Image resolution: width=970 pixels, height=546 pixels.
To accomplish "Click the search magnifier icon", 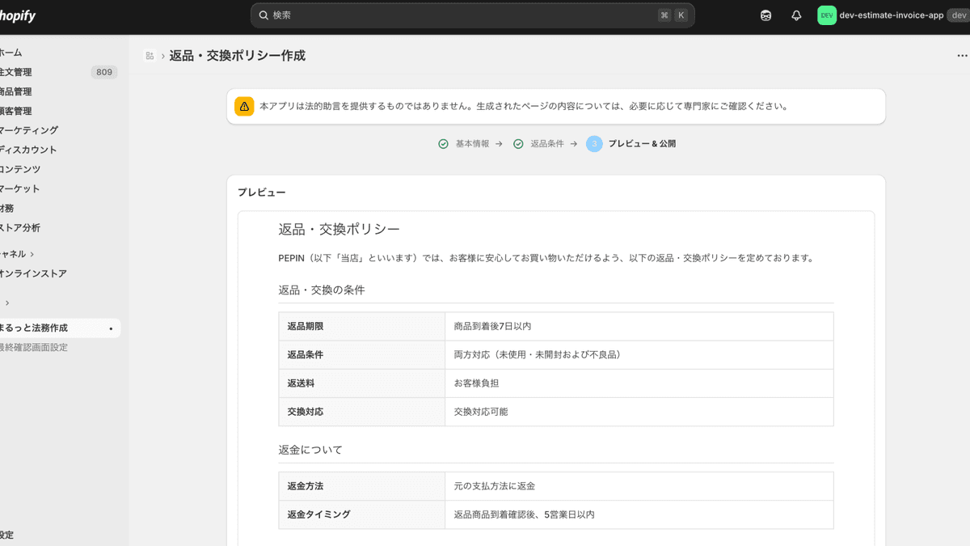I will pos(263,15).
